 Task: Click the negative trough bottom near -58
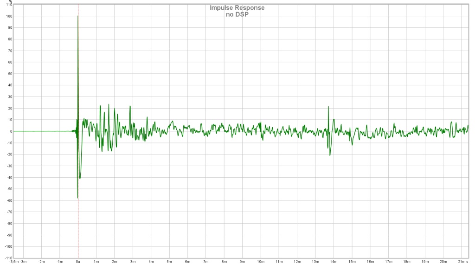tap(77, 198)
